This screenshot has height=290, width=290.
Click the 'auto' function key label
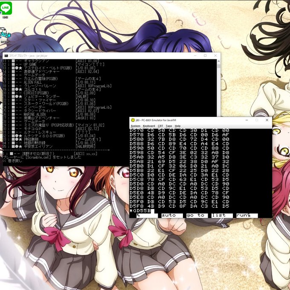[x=172, y=215]
